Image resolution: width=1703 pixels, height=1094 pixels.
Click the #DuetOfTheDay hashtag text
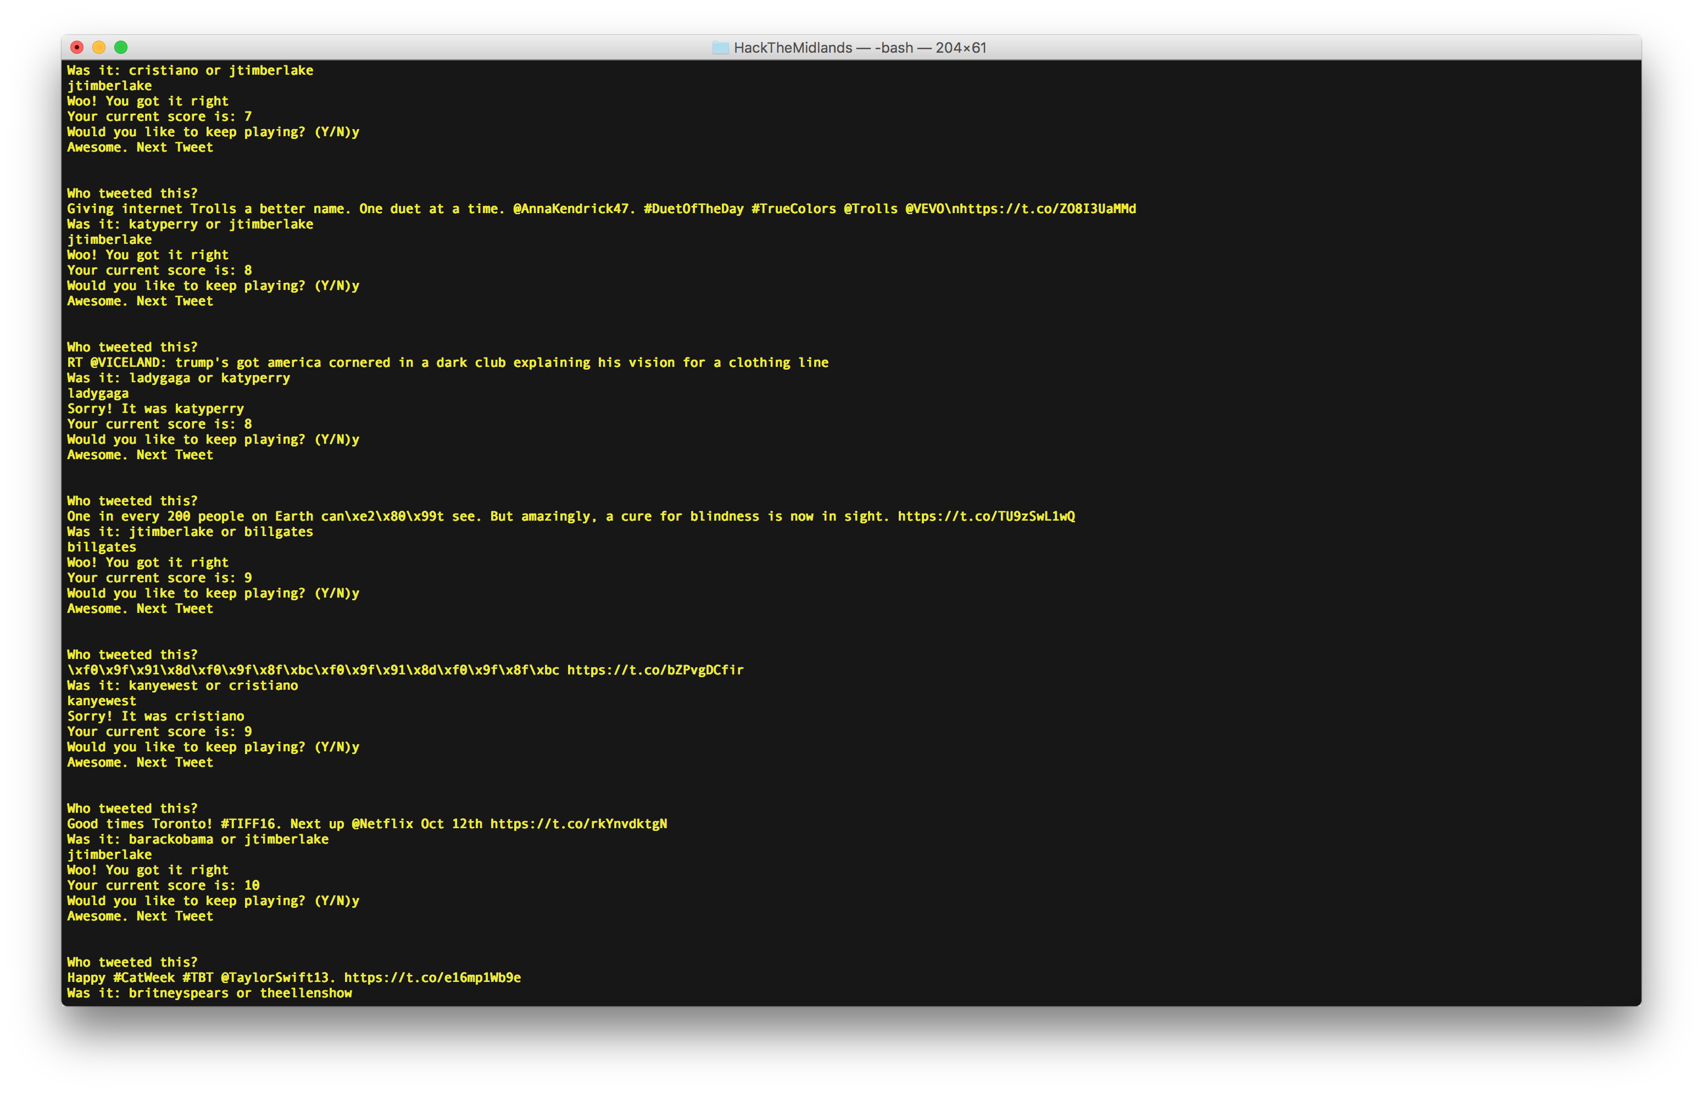693,209
